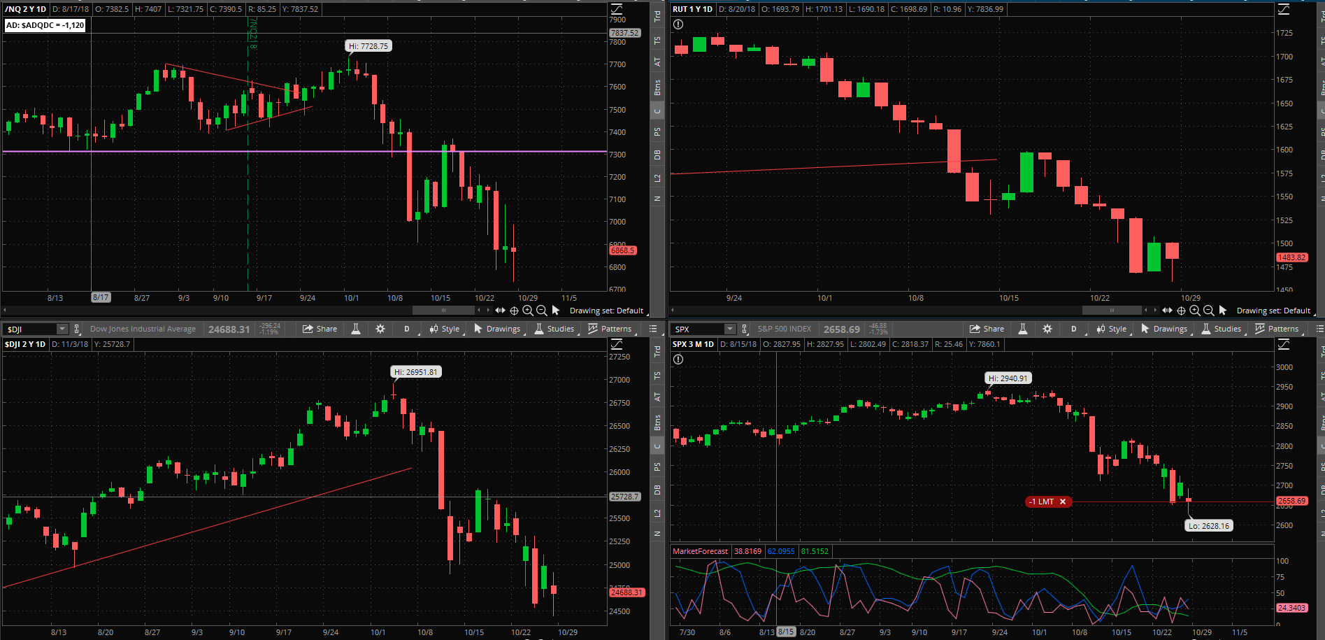Viewport: 1325px width, 640px height.
Task: Click expand-horizontal arrows icon on RUT chart
Action: pos(1167,310)
